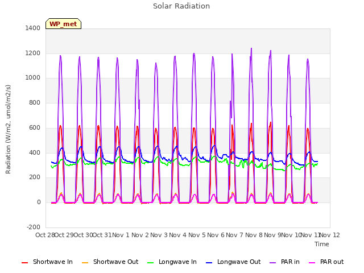This screenshot has width=364, height=273.
Task: Toggle the Shortwave In legend entry
Action: [47, 262]
